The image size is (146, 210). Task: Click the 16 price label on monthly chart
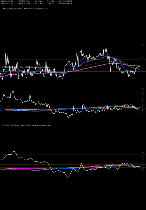pos(142,156)
